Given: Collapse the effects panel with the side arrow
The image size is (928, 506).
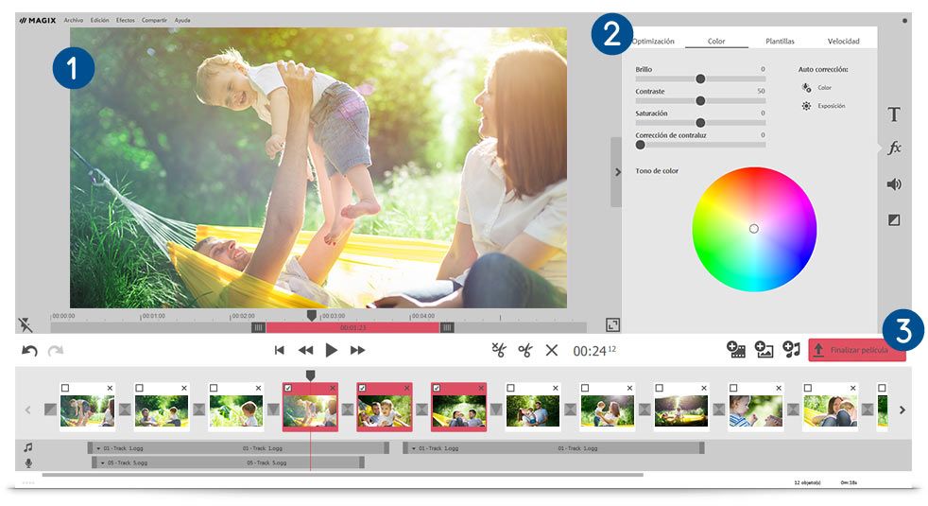Looking at the screenshot, I should [x=617, y=172].
